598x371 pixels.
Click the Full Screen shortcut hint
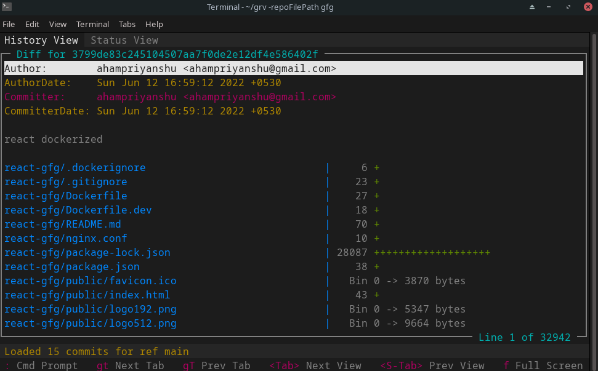pyautogui.click(x=543, y=365)
